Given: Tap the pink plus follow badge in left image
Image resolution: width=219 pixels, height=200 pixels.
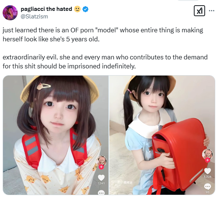Looking at the screenshot, I should coord(101,167).
